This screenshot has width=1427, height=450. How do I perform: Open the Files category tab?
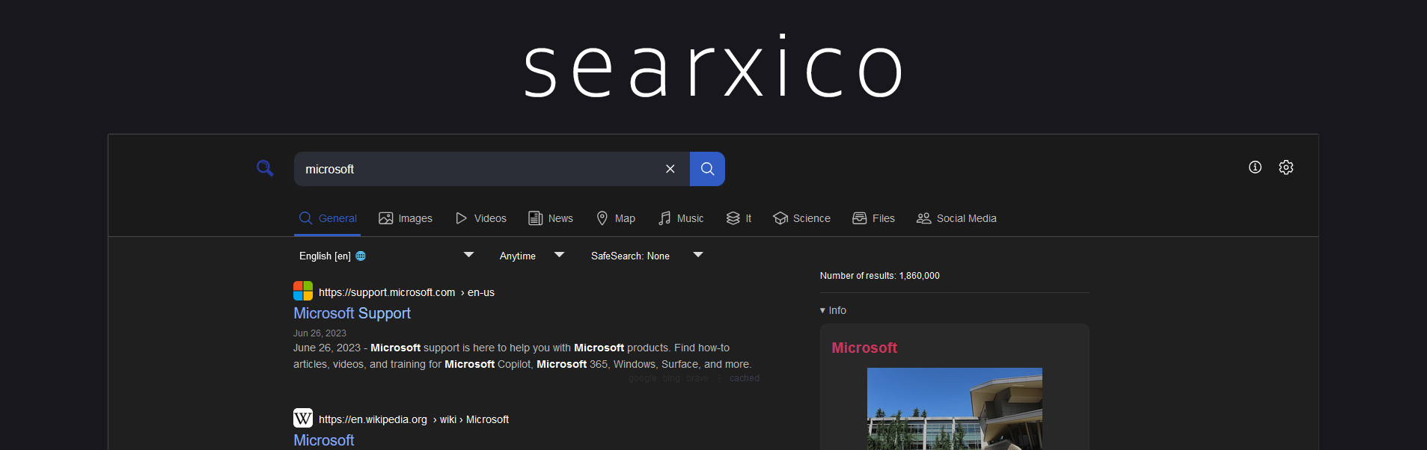874,218
